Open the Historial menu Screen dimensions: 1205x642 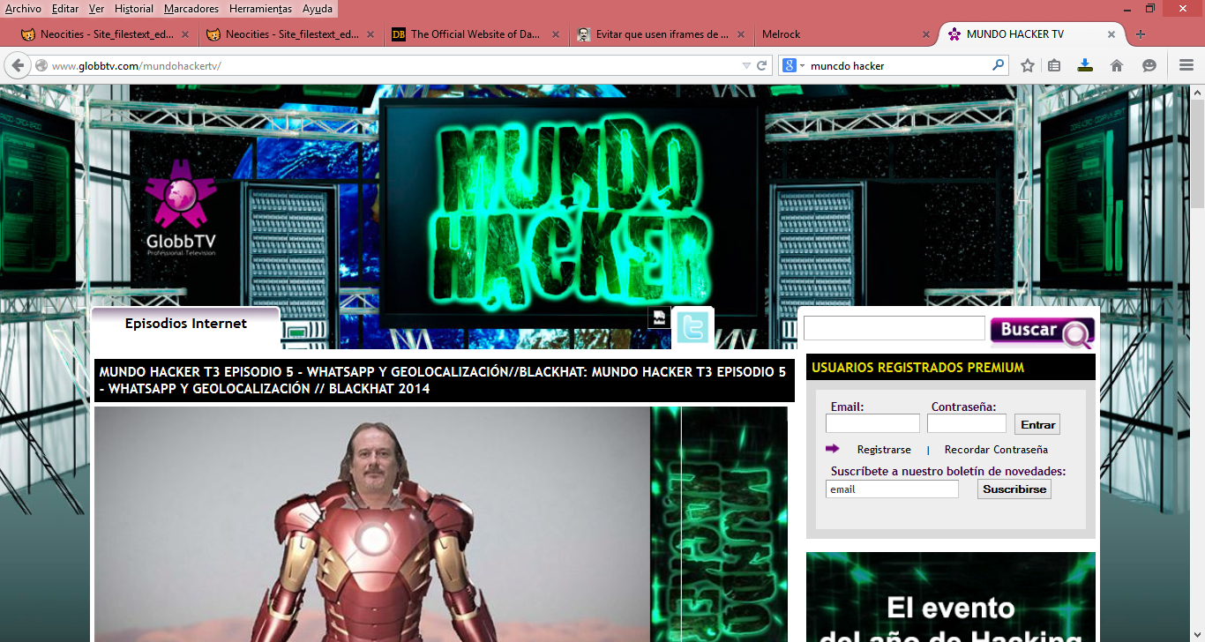pos(134,9)
